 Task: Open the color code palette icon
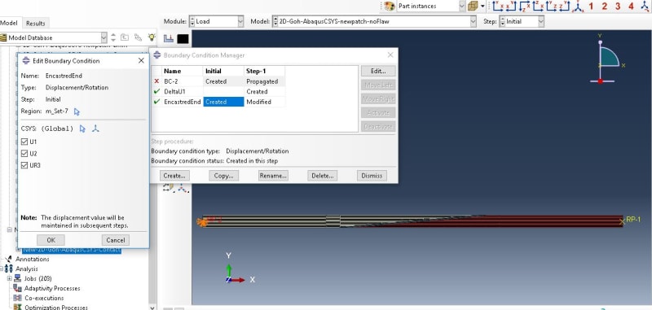coord(390,6)
